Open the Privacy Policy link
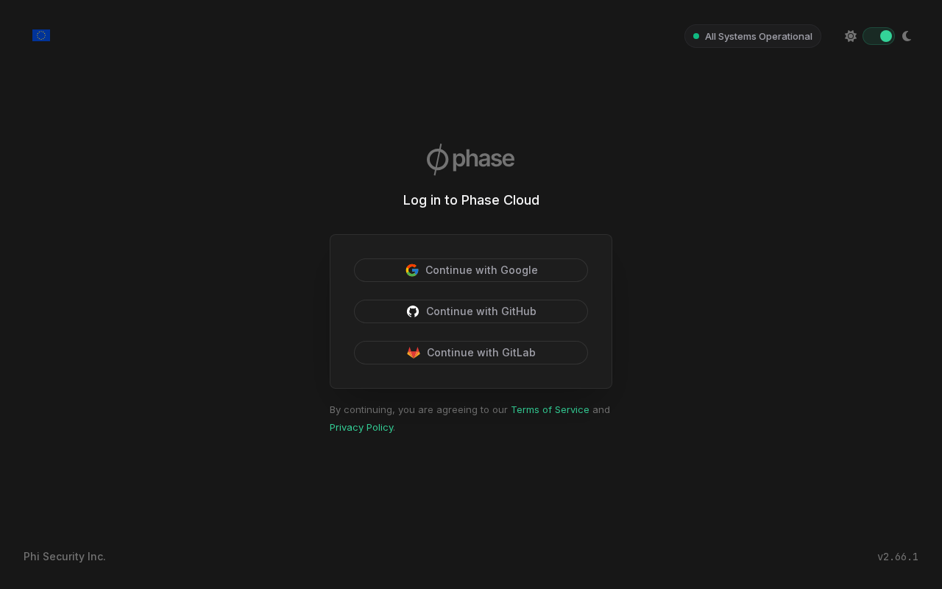 (361, 427)
